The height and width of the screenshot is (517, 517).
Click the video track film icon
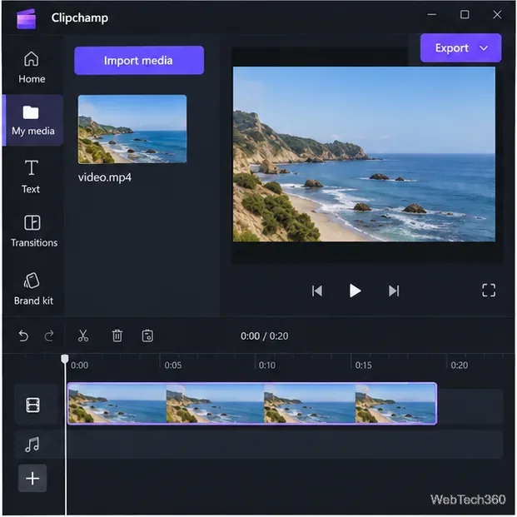click(33, 405)
